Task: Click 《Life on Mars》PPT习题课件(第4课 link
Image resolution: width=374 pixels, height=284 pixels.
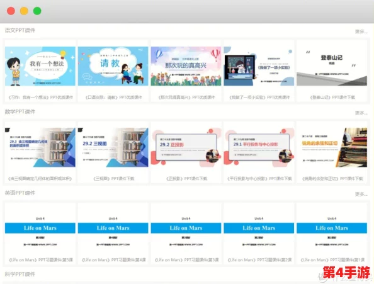Action: click(113, 260)
